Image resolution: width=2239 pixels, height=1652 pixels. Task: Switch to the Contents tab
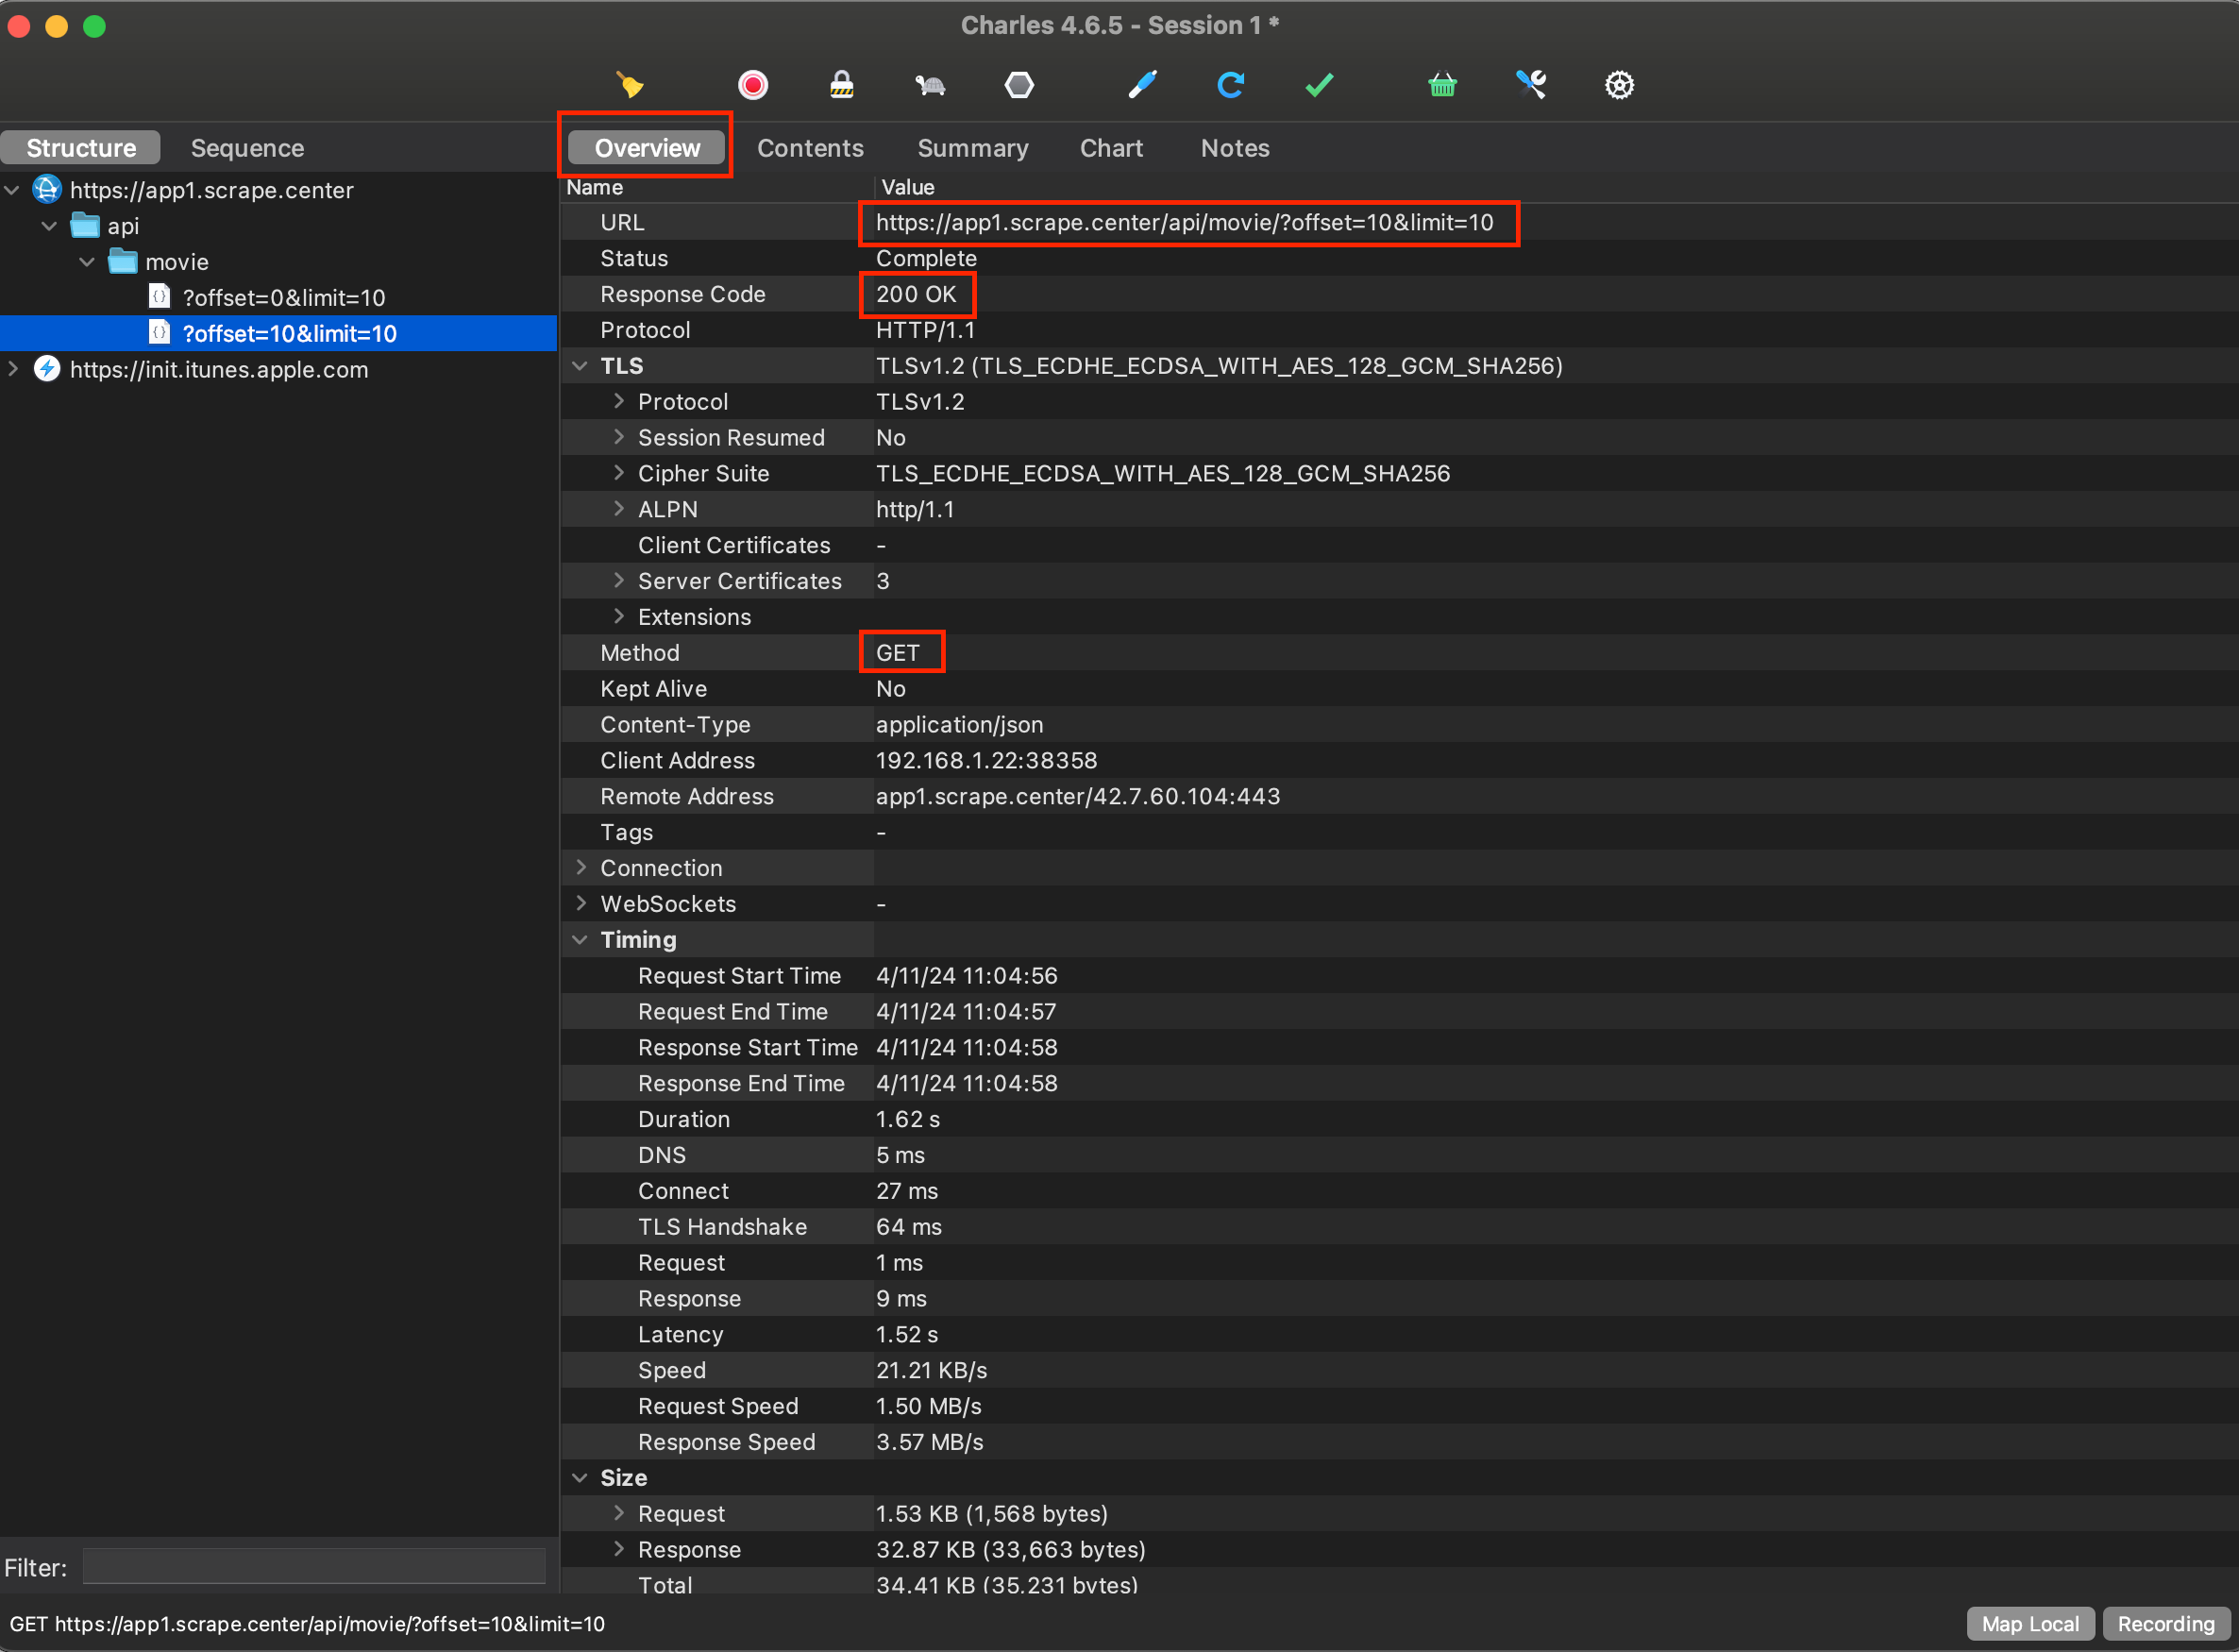coord(810,148)
